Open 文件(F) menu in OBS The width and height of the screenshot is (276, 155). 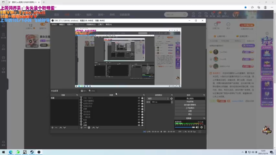54,24
